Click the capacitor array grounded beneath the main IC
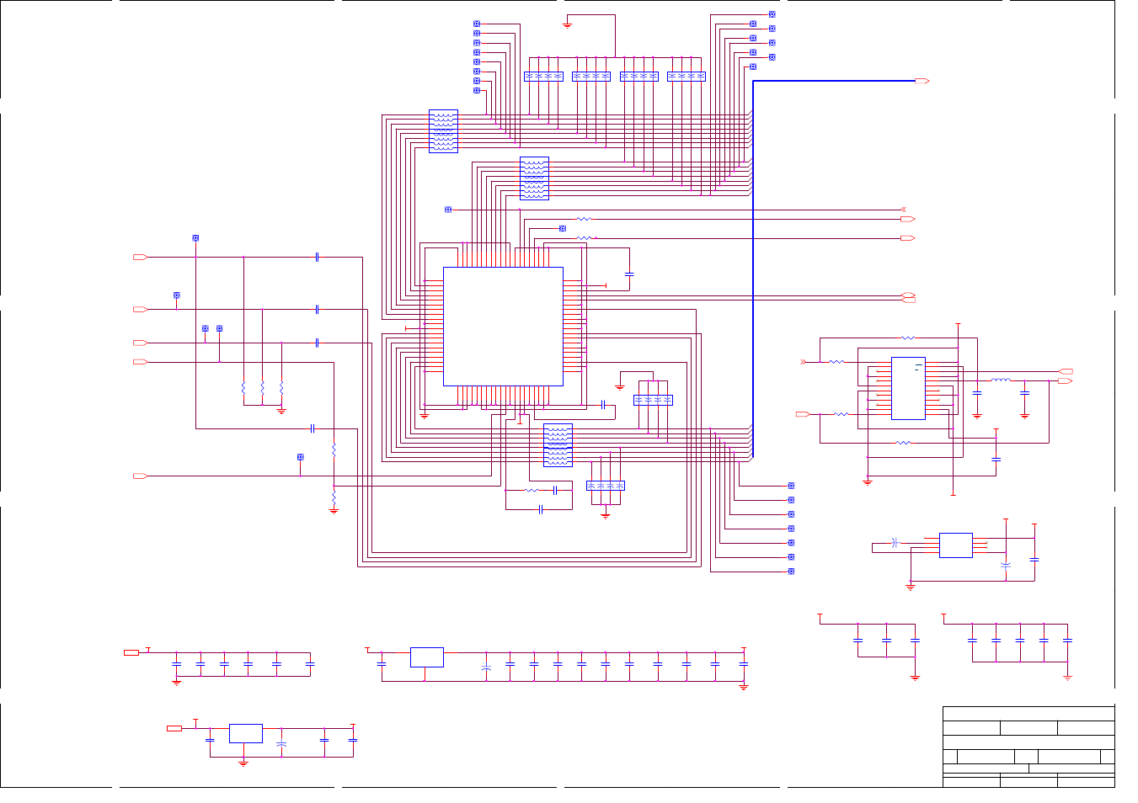The height and width of the screenshot is (803, 1138). 606,486
